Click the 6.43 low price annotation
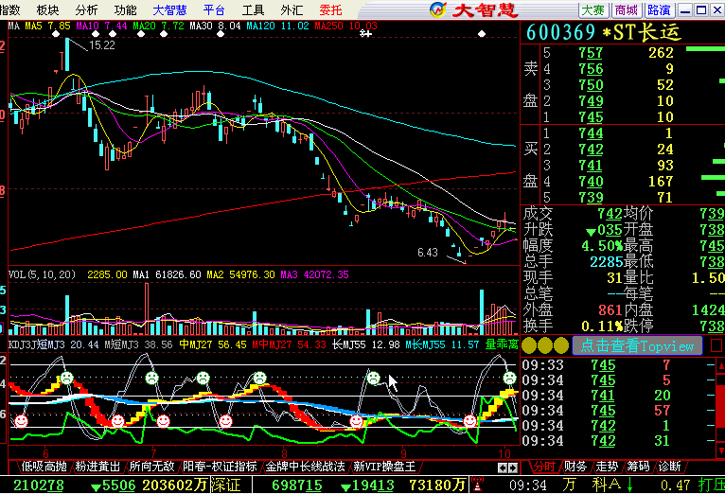Screen dimensions: 725x494 (x=428, y=253)
